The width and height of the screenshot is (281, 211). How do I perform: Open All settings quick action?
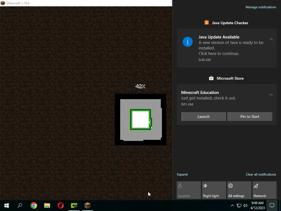point(239,190)
